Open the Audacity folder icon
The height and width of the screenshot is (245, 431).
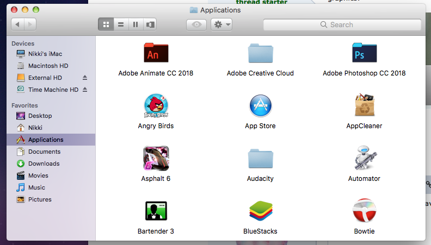click(x=260, y=158)
